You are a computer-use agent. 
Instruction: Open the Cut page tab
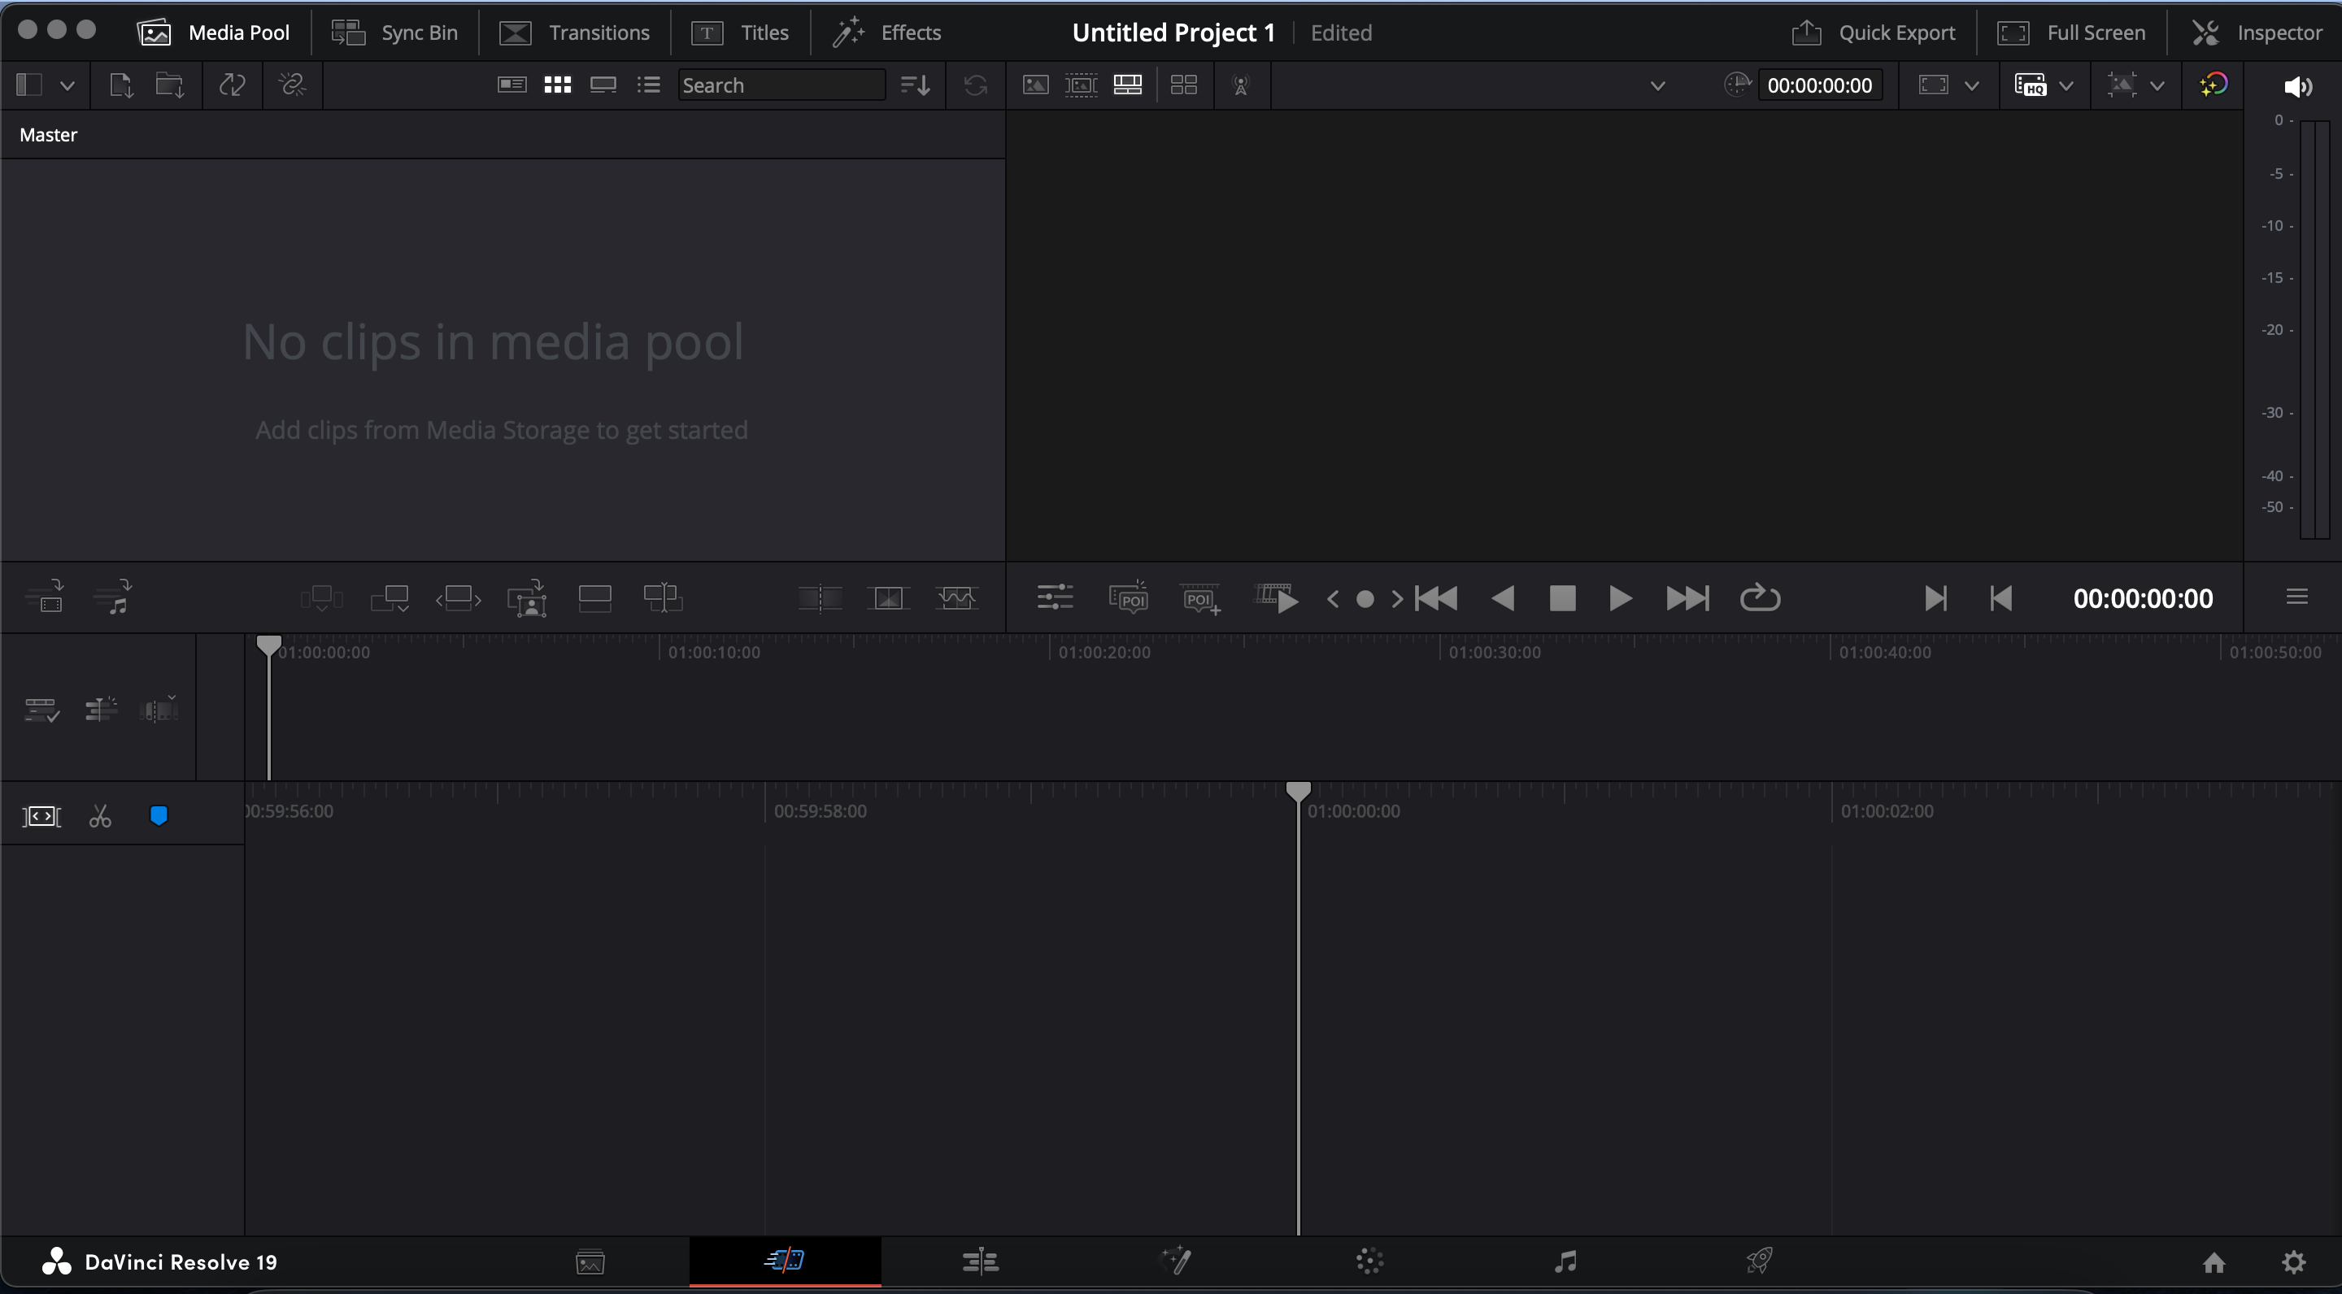[x=785, y=1261]
